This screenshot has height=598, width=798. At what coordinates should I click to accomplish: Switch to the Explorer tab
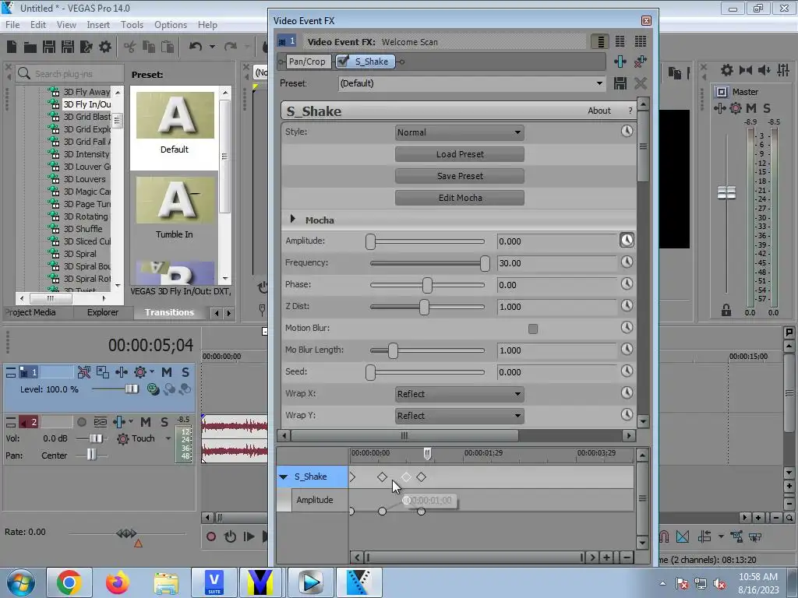102,312
